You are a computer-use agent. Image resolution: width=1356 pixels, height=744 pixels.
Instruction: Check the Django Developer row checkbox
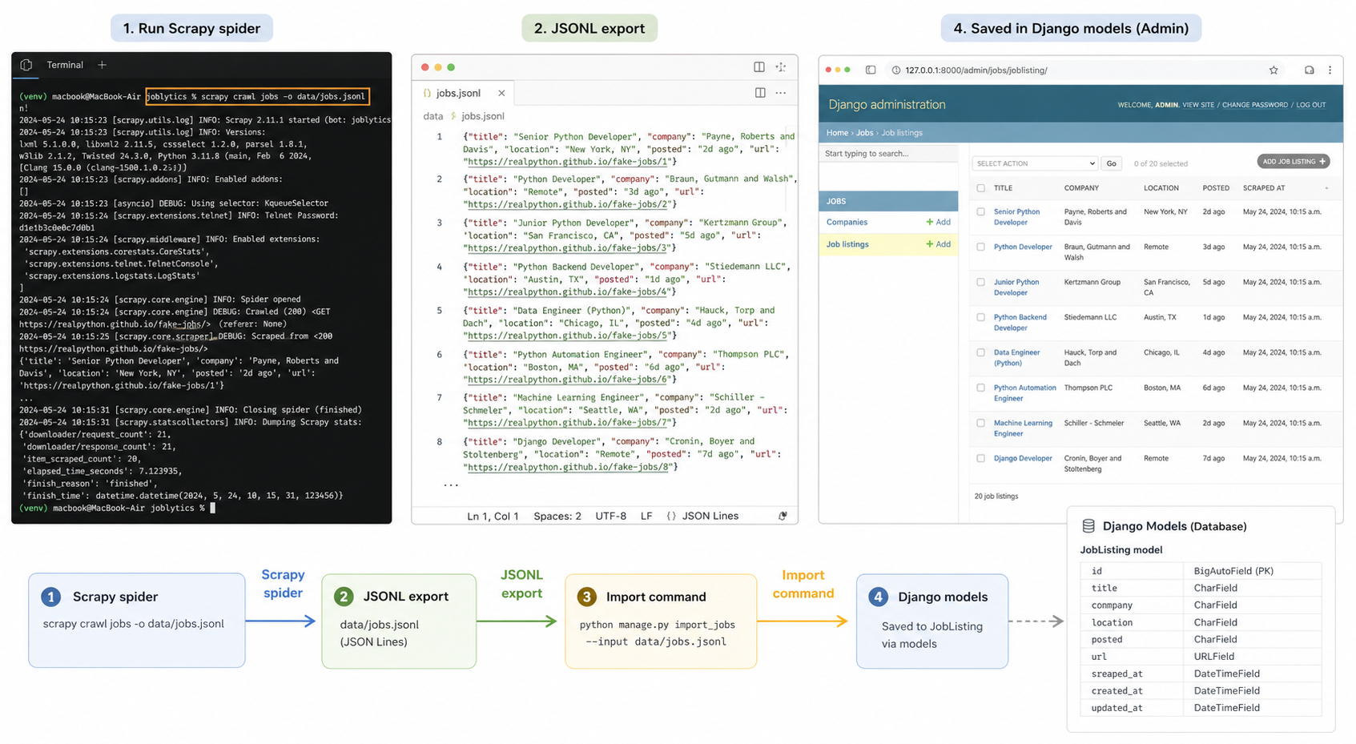(980, 459)
